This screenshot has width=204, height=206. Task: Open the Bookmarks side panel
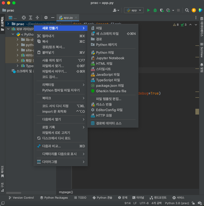[x=2, y=171]
